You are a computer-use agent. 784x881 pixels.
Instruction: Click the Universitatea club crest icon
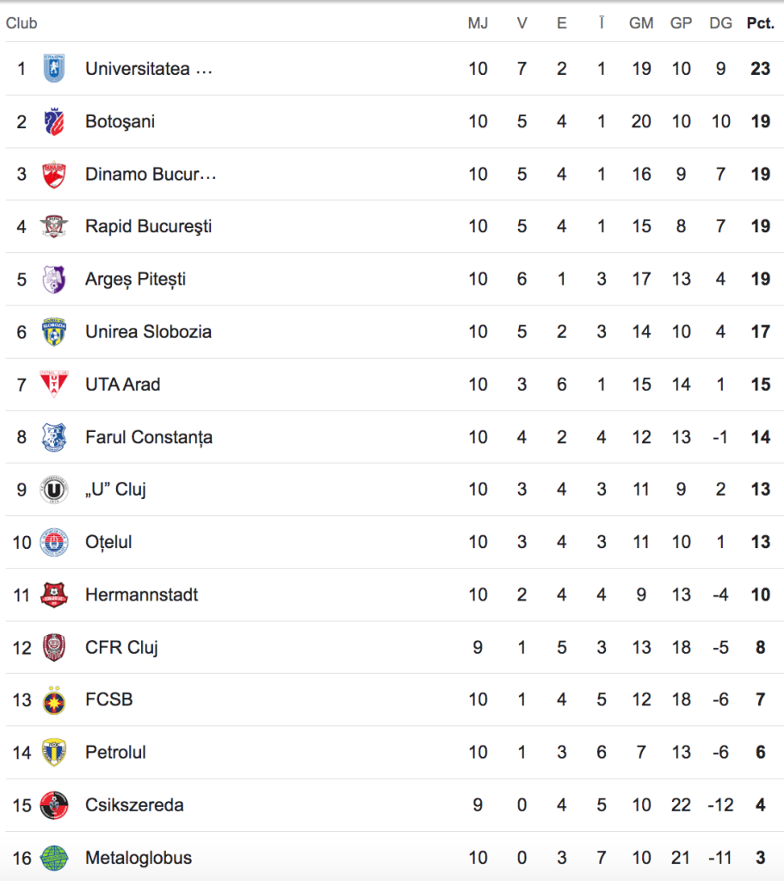54,69
